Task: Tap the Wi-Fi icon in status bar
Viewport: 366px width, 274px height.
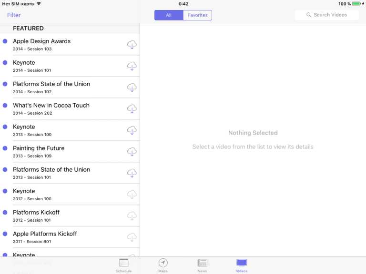Action: click(x=39, y=4)
